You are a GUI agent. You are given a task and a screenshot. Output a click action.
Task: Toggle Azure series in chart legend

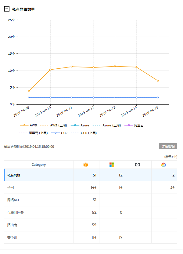coord(80,125)
